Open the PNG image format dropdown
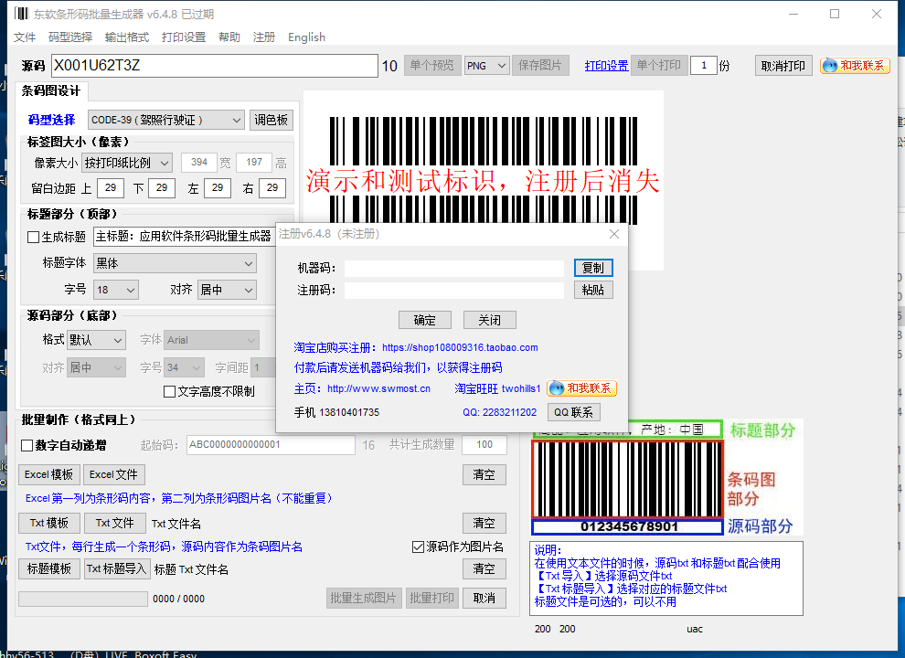Image resolution: width=905 pixels, height=658 pixels. pos(486,66)
